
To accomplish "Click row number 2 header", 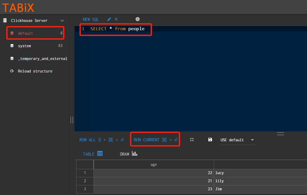I will point(85,181).
